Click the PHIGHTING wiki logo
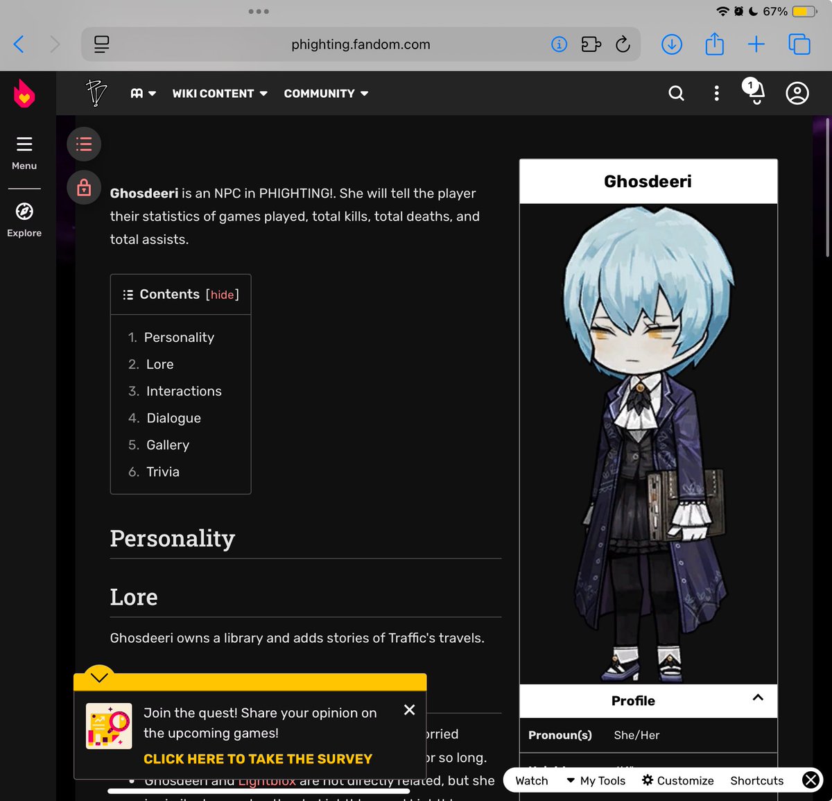Image resolution: width=832 pixels, height=801 pixels. [x=96, y=93]
